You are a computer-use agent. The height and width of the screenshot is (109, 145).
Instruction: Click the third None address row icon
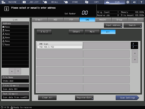click(3, 34)
